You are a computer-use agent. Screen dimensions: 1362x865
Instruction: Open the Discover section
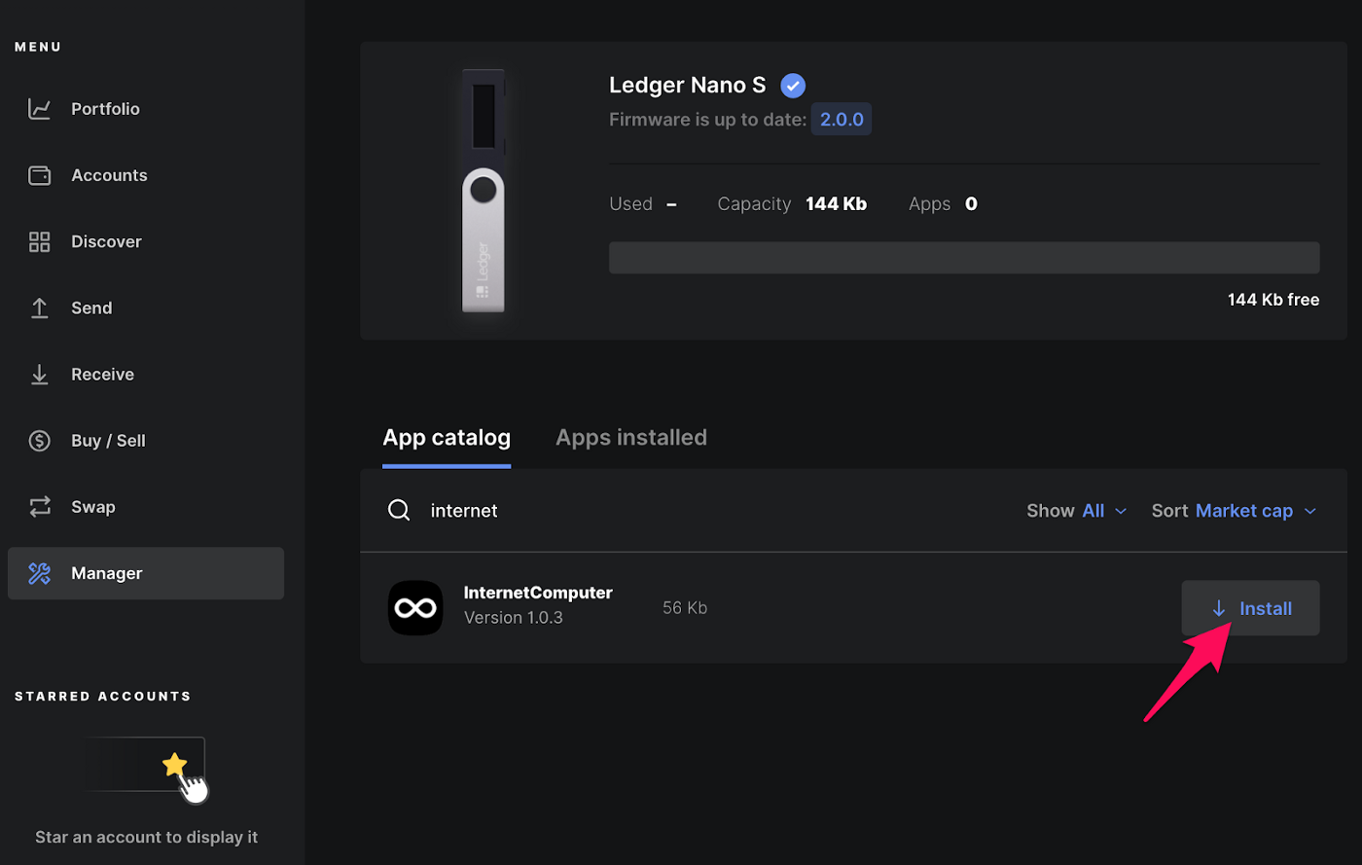[146, 241]
